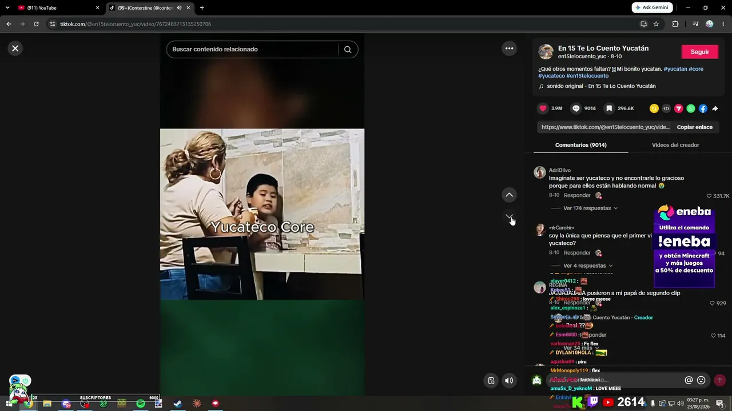Click the 'Copiar enlace' button
The image size is (732, 411).
694,127
